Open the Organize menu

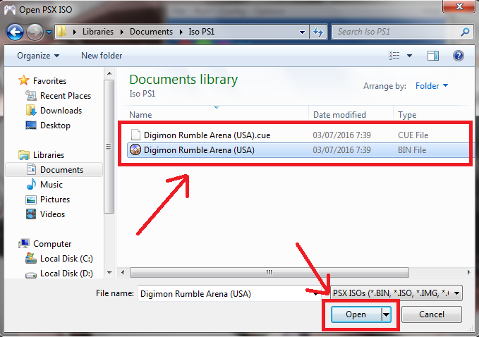point(38,56)
